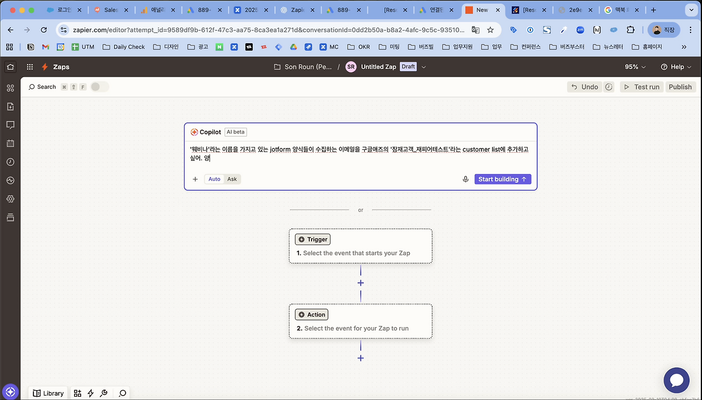Click the wrench tools icon at bottom
The image size is (702, 400).
pos(104,393)
